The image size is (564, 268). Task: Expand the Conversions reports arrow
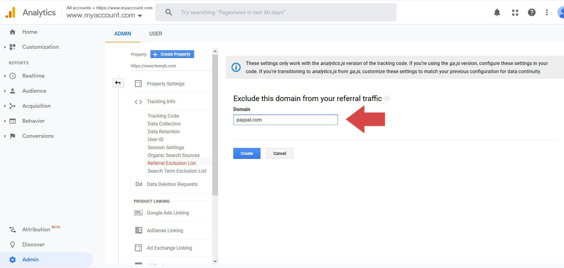pyautogui.click(x=5, y=136)
